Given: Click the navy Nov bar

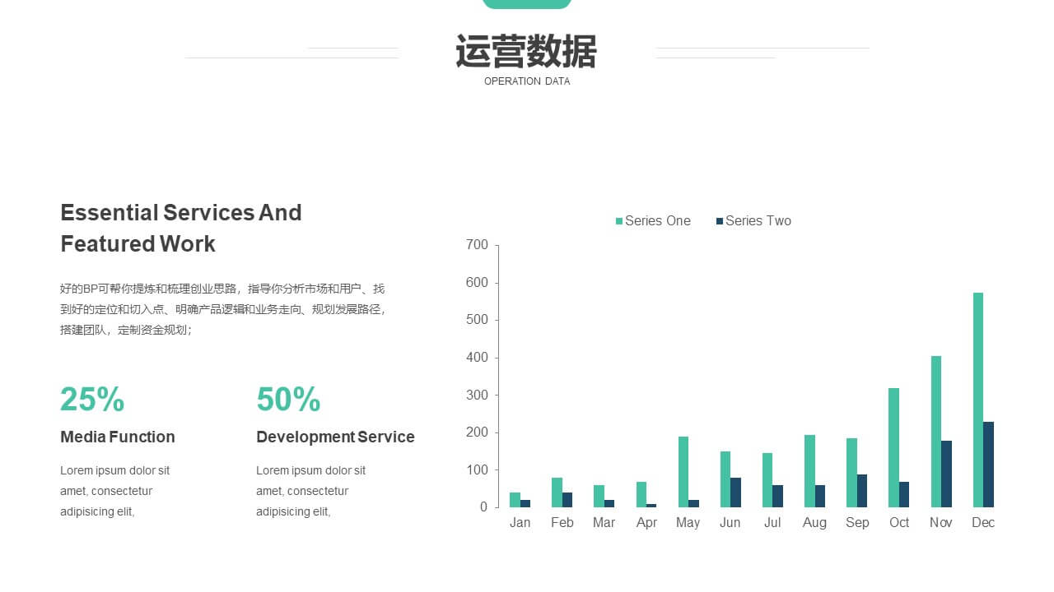Looking at the screenshot, I should pos(947,474).
